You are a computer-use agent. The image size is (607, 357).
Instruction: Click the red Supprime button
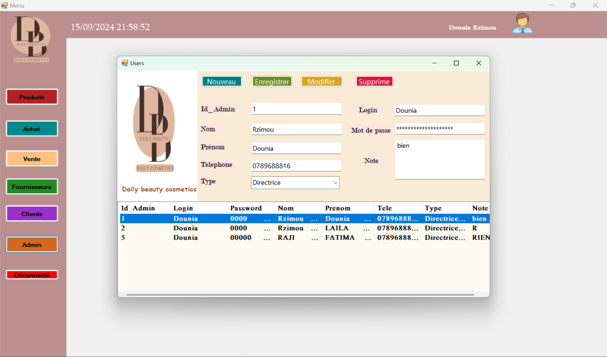[x=374, y=82]
